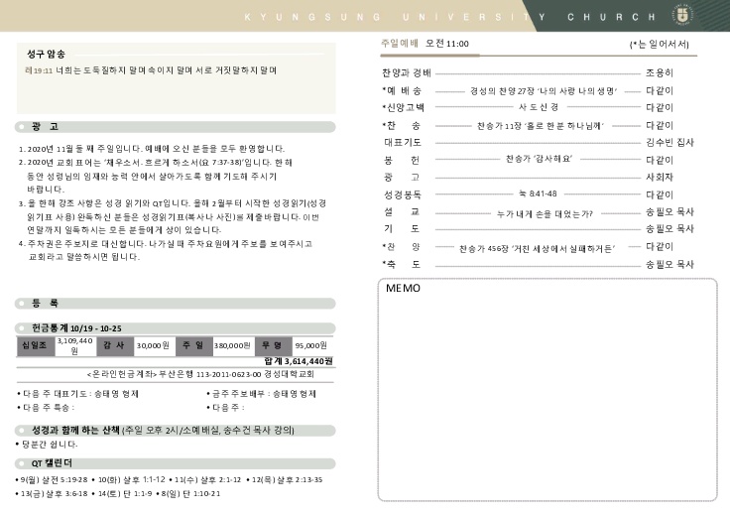Click the QT entry '8(일) 단 1:10-21'
Viewport: 730px width, 515px height.
point(188,494)
